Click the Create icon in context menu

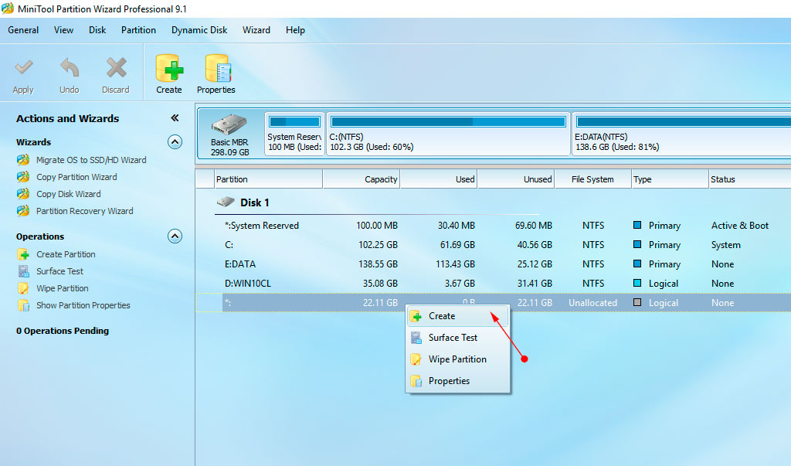[x=416, y=316]
